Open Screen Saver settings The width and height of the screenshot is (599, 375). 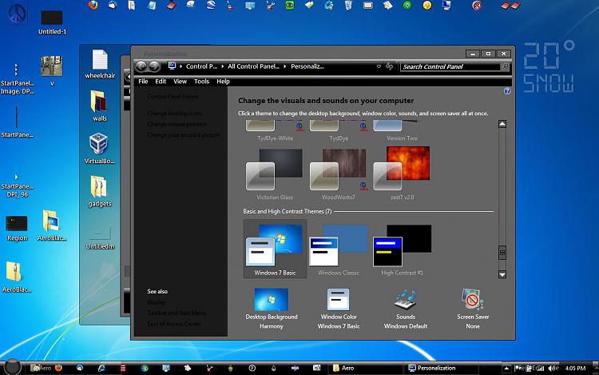pos(473,309)
